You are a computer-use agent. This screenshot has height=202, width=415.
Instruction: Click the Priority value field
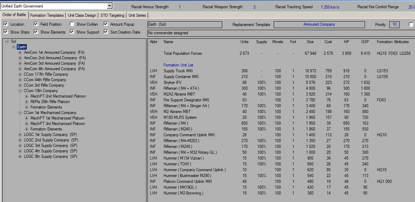point(394,25)
